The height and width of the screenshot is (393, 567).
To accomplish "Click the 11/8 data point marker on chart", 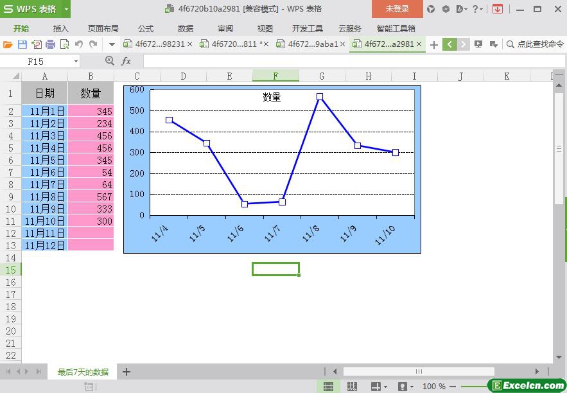I will [320, 96].
